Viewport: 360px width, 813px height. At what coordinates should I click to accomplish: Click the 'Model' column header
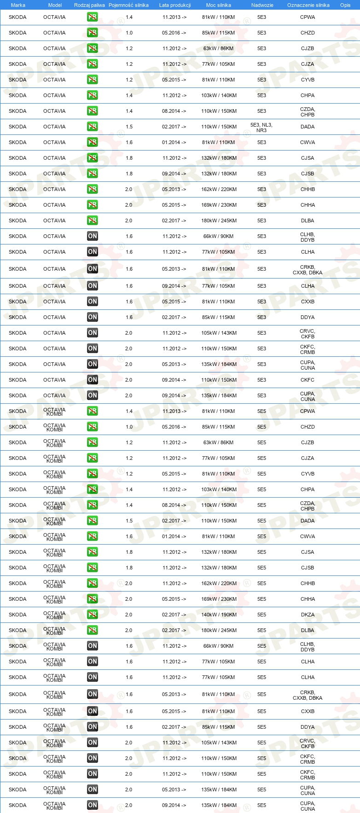pyautogui.click(x=55, y=5)
